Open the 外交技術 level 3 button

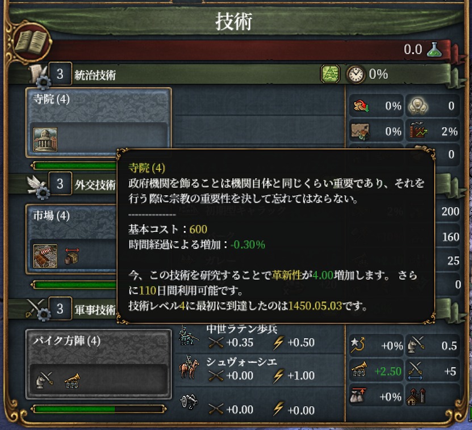pos(60,184)
